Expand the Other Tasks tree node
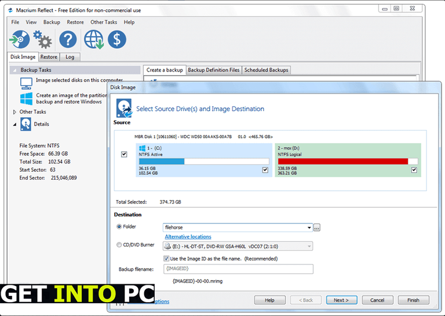 tap(14, 112)
